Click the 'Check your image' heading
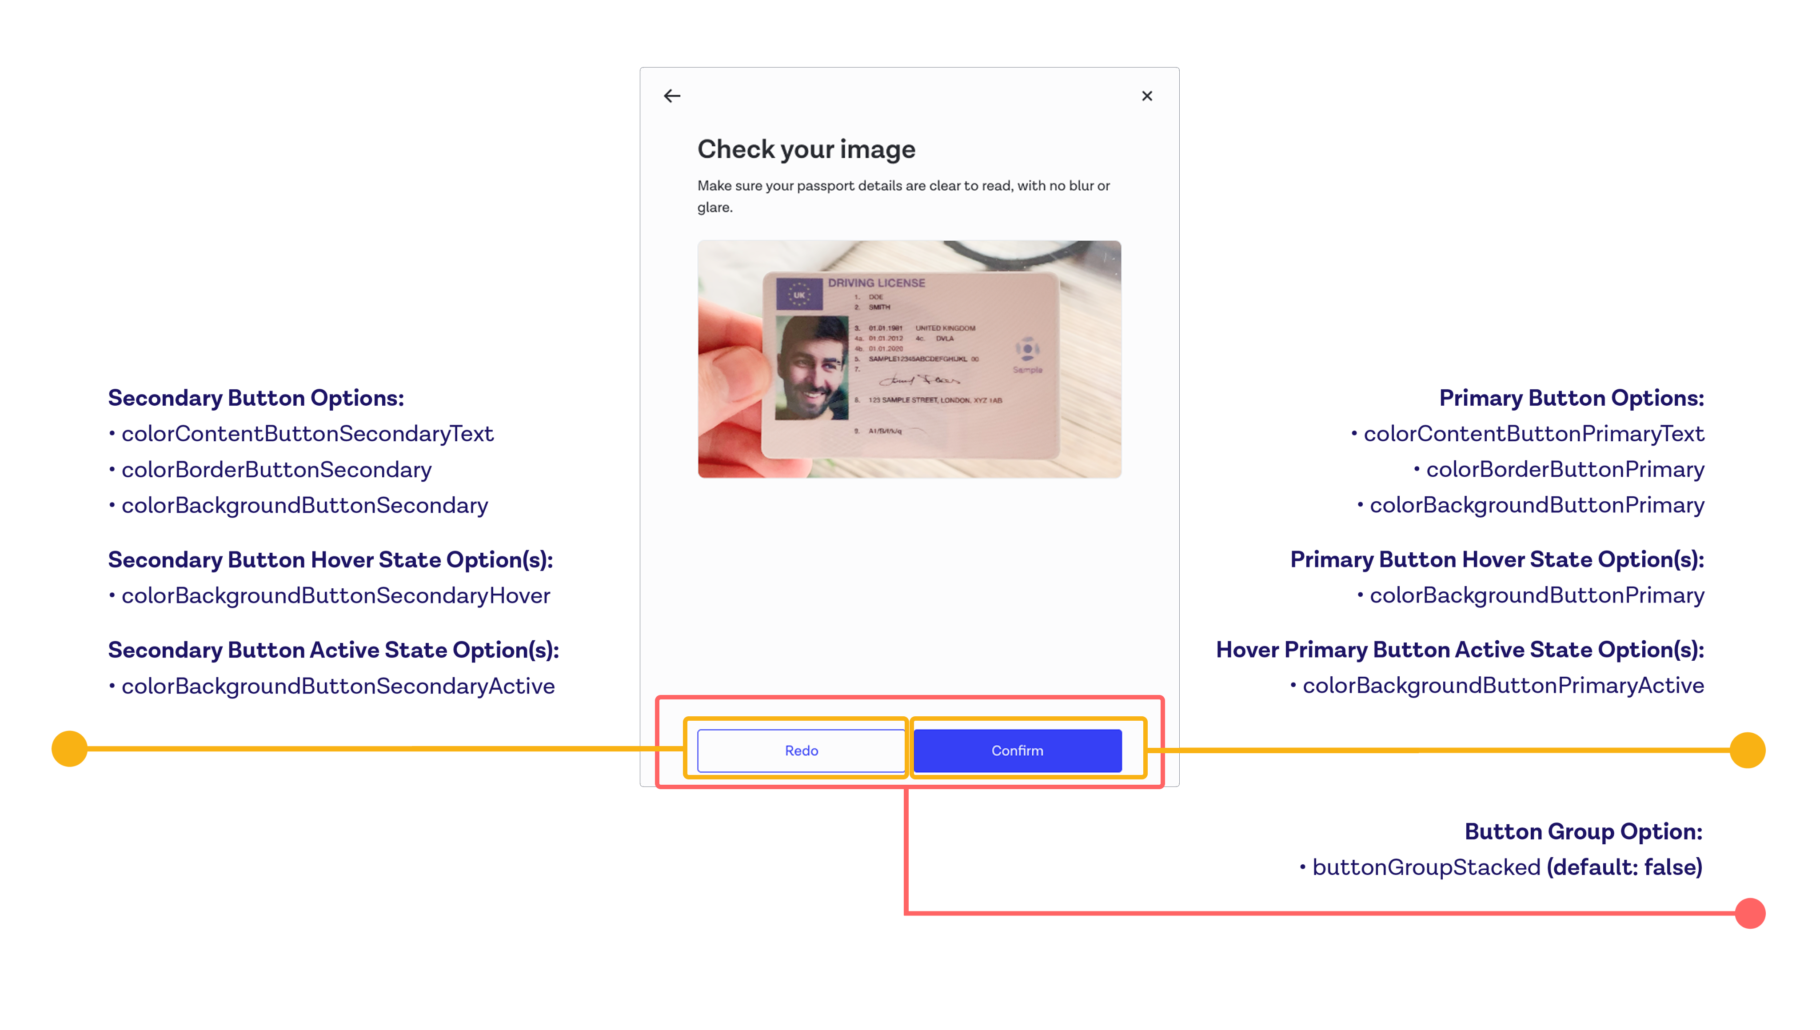Screen dimensions: 1820x1030 pos(806,149)
